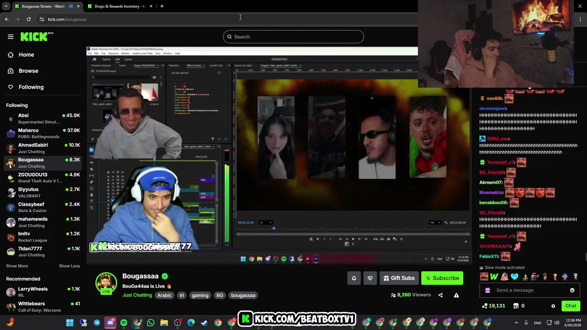Expand following list with Show More

[17, 266]
